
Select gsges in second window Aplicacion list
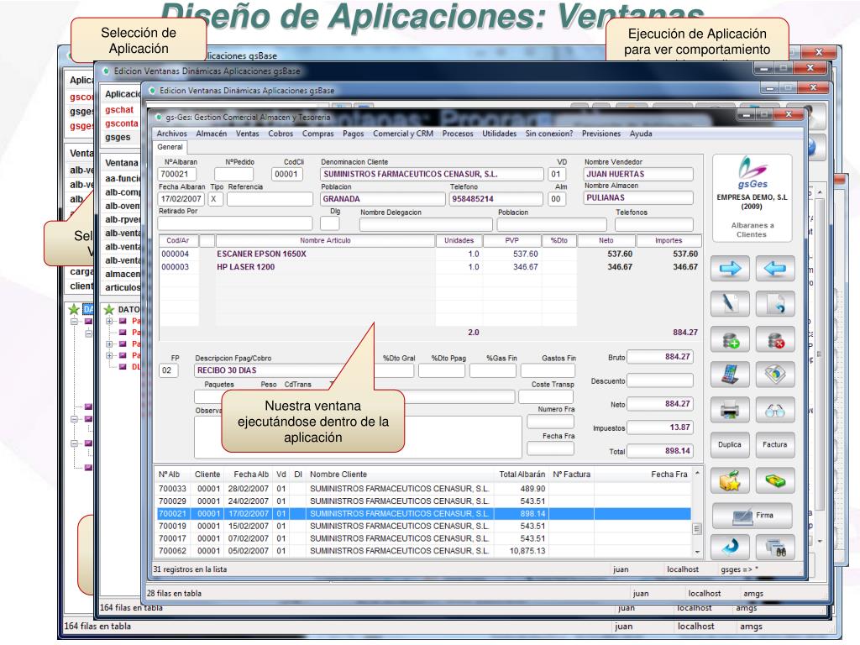118,137
